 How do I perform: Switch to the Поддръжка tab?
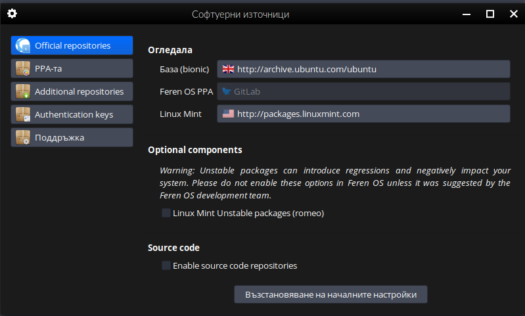click(72, 137)
